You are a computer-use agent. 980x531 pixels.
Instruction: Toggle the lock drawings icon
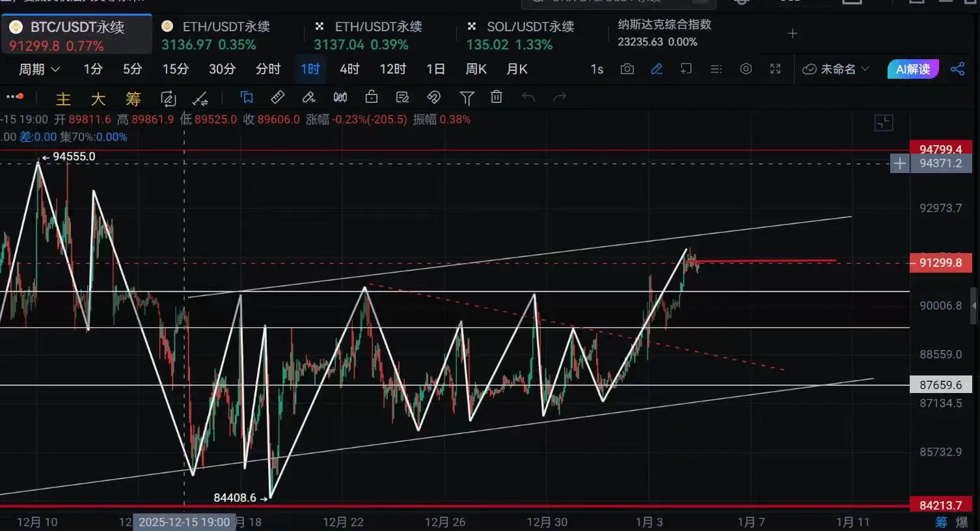(x=372, y=97)
